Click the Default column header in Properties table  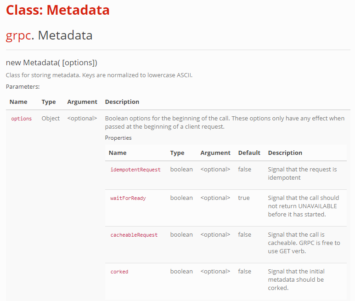[249, 153]
